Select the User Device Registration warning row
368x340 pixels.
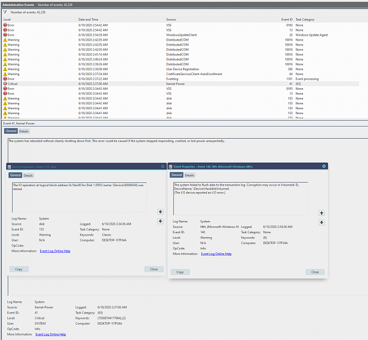[x=181, y=69]
